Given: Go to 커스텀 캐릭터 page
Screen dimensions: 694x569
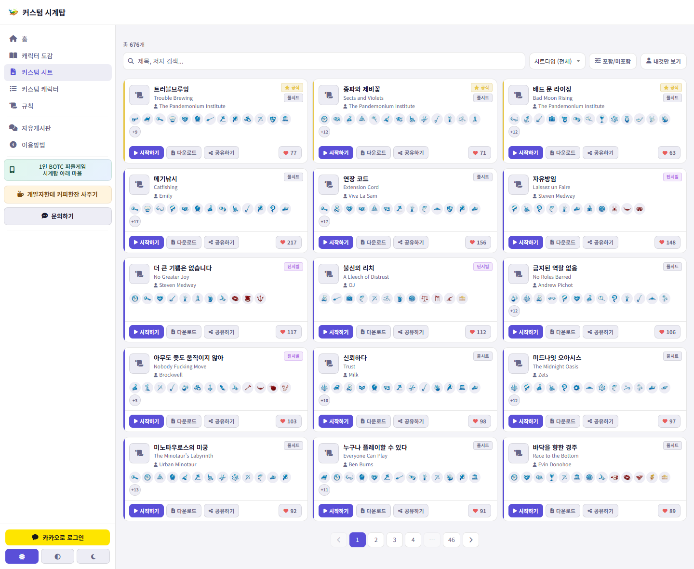Looking at the screenshot, I should [57, 89].
